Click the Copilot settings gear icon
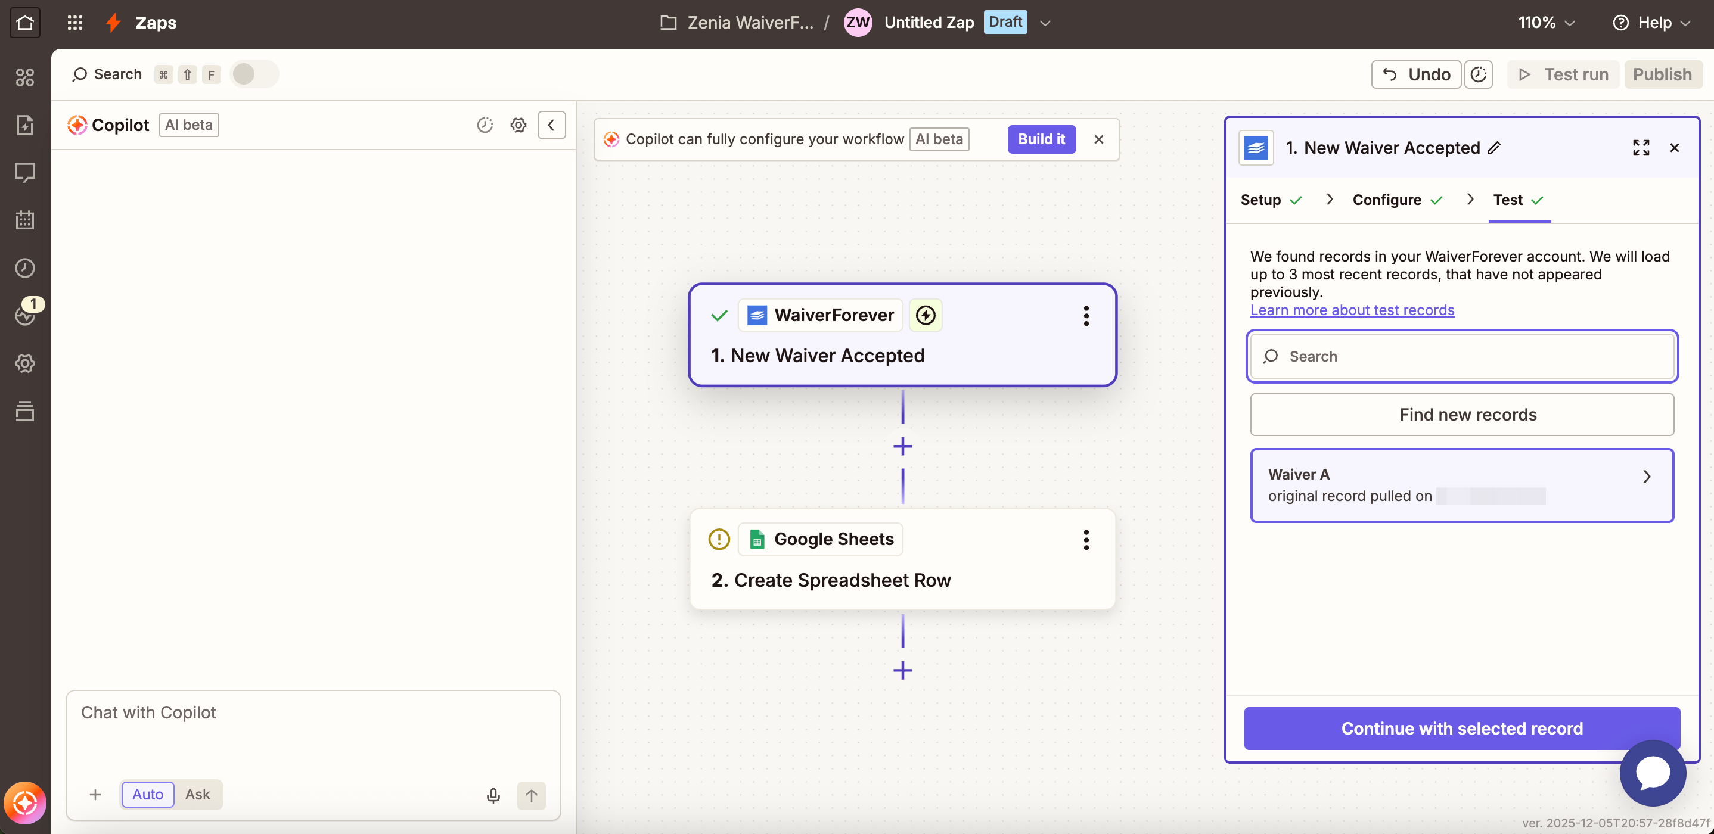Viewport: 1714px width, 834px height. [x=518, y=125]
